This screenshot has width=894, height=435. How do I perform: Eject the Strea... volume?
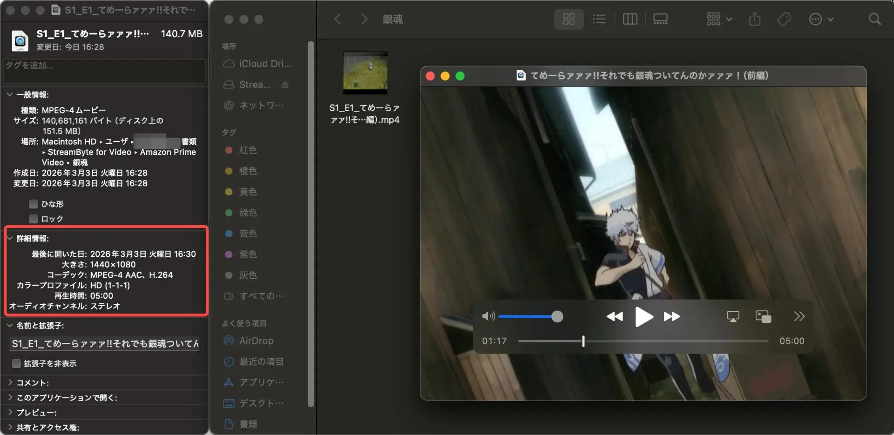click(285, 85)
